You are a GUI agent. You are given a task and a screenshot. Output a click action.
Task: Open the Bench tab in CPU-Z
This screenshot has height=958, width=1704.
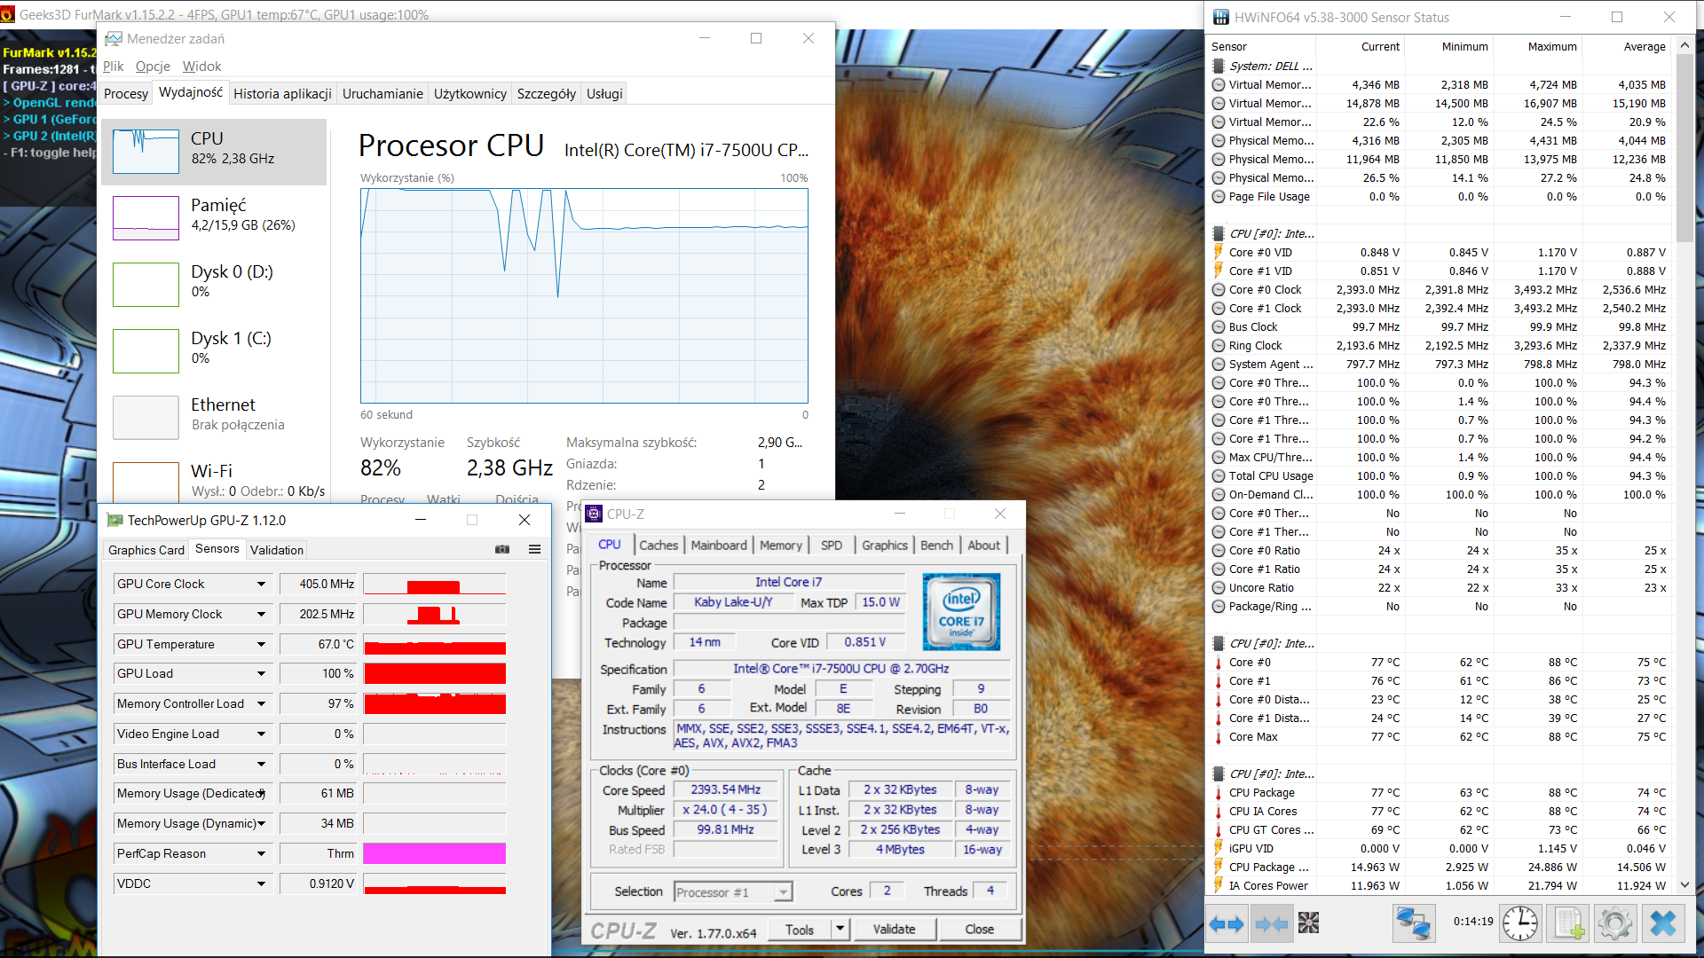(x=936, y=546)
